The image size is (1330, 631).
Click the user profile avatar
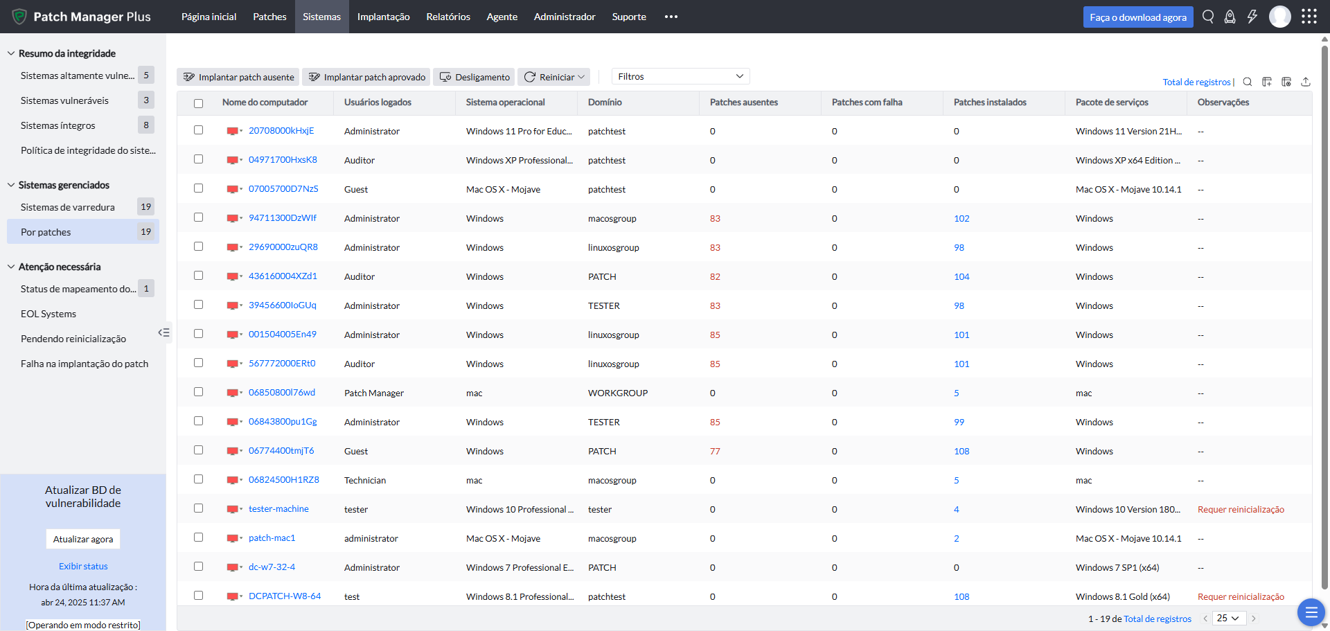pyautogui.click(x=1279, y=17)
